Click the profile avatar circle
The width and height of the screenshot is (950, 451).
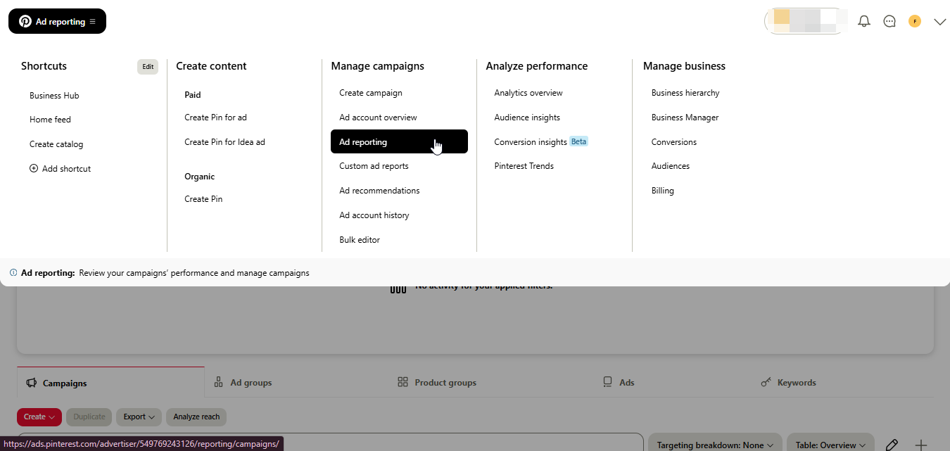pyautogui.click(x=915, y=22)
